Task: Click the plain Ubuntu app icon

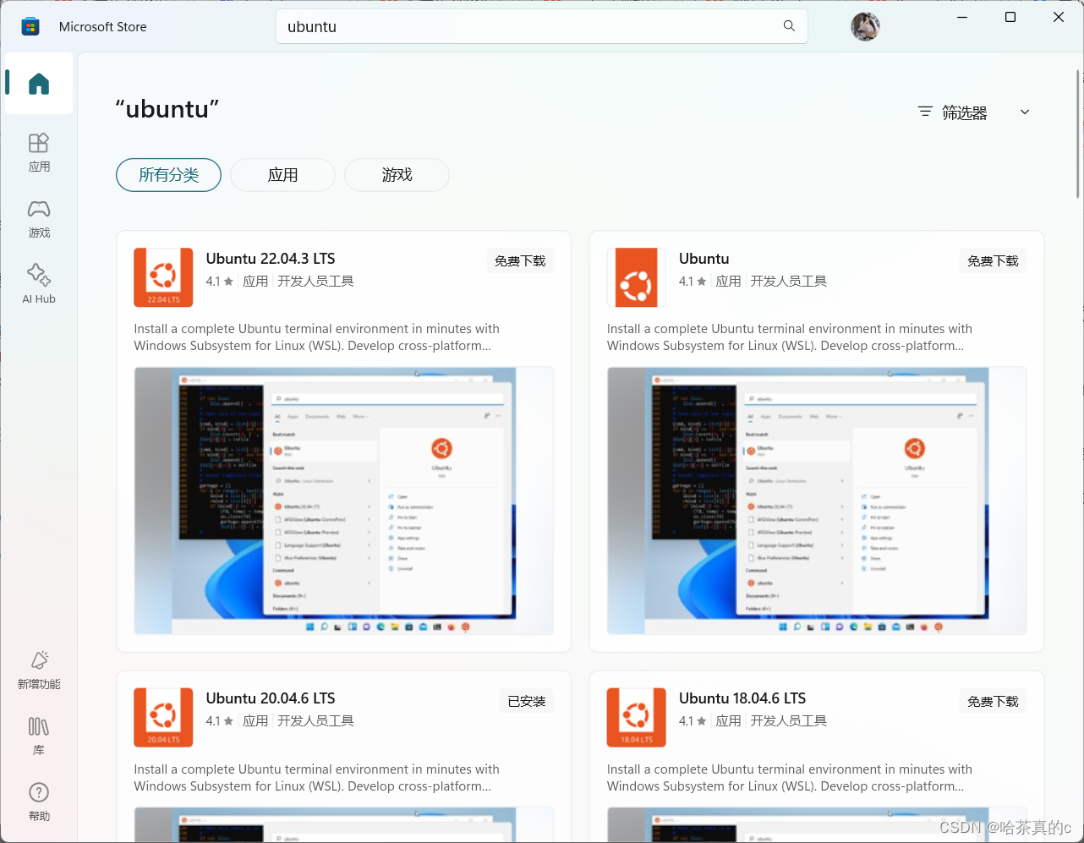Action: click(636, 277)
